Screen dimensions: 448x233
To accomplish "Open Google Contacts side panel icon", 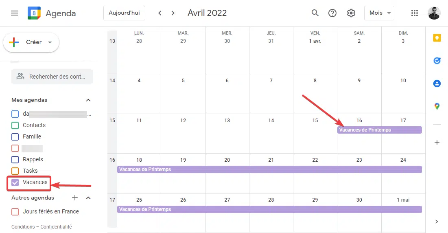I will click(437, 84).
